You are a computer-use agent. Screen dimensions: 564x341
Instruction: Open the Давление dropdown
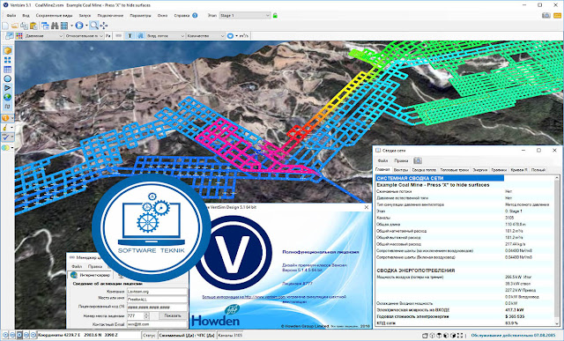(43, 35)
